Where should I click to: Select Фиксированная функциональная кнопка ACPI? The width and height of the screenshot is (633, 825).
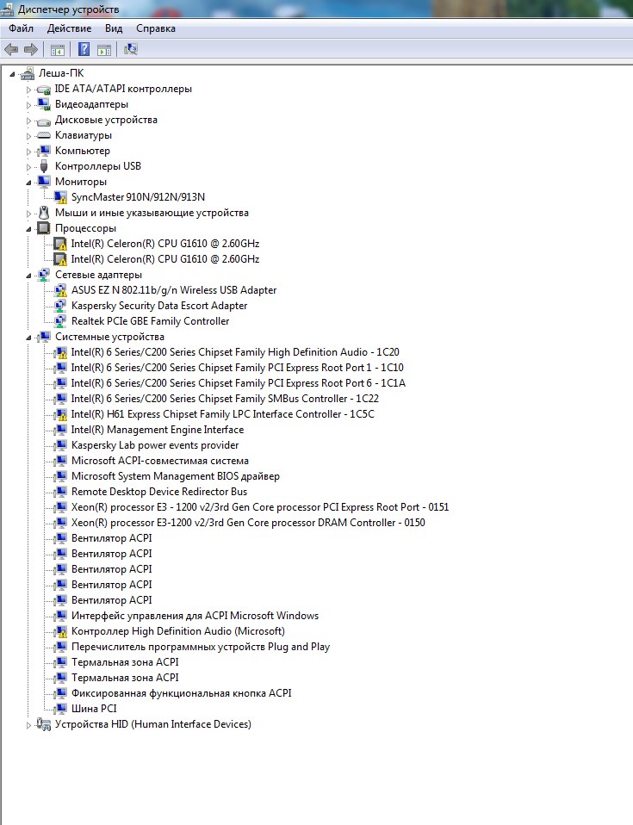(181, 693)
